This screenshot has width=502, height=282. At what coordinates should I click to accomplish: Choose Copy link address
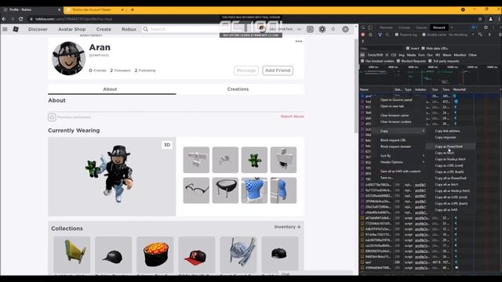[x=447, y=131]
